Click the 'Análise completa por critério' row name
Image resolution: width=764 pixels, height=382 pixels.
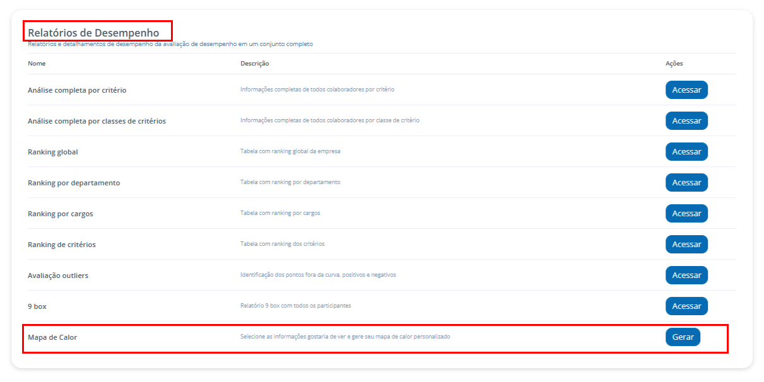pos(77,90)
